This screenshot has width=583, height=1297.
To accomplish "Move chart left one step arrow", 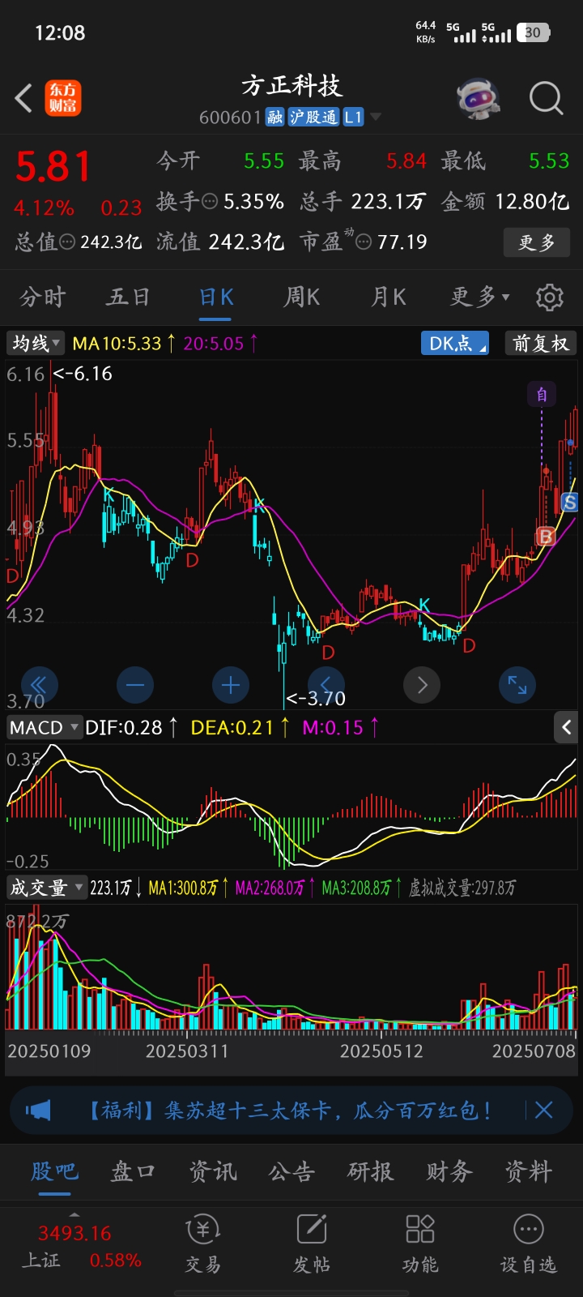I will click(x=326, y=686).
